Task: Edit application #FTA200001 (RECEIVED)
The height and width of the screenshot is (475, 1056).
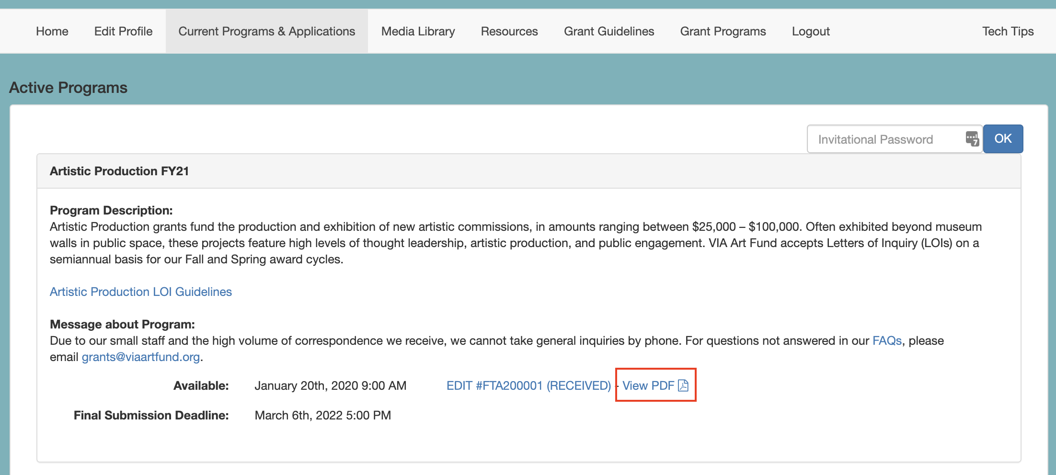Action: 528,385
